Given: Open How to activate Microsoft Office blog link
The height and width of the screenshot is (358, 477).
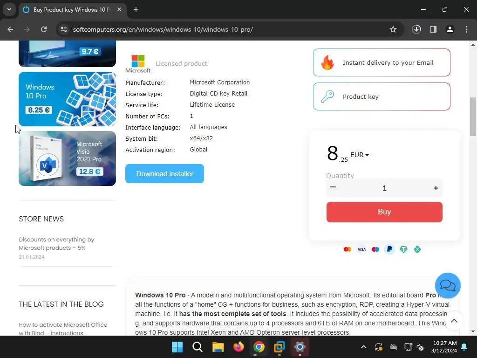Looking at the screenshot, I should point(63,329).
